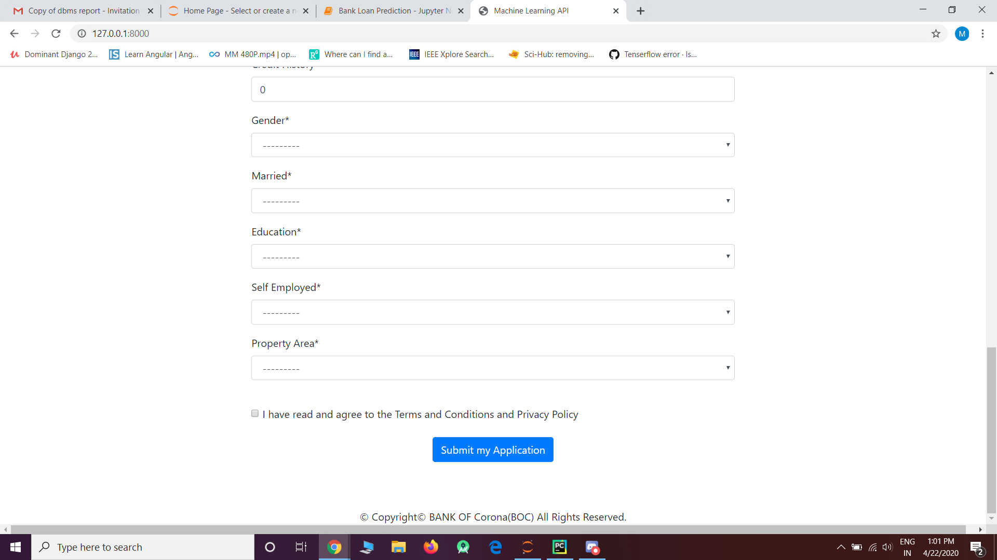This screenshot has width=997, height=560.
Task: Open the profile avatar M icon
Action: (x=962, y=34)
